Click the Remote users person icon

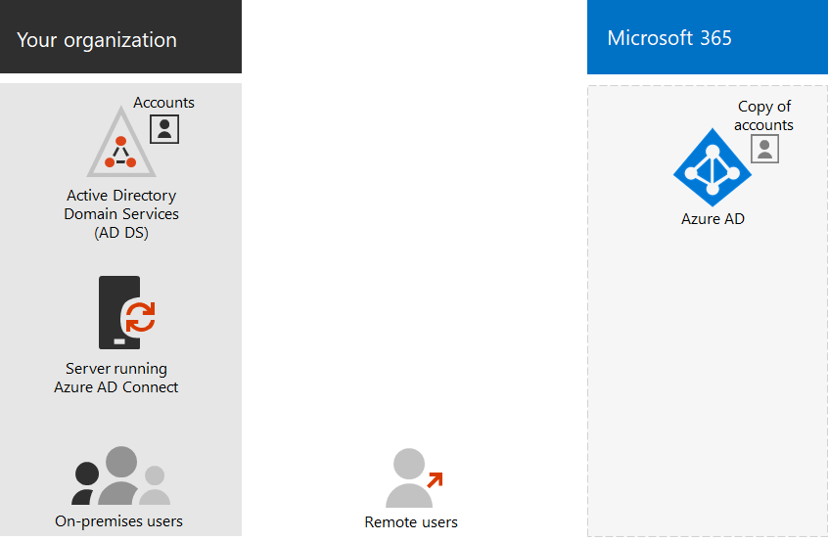click(x=408, y=477)
